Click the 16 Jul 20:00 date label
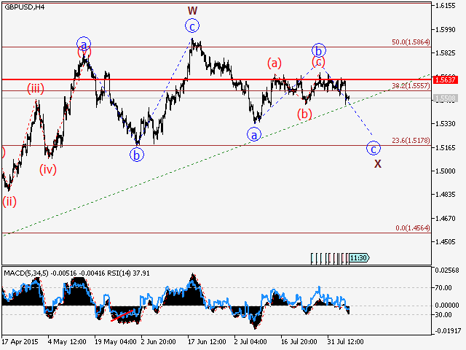This screenshot has width=466, height=350. [299, 342]
